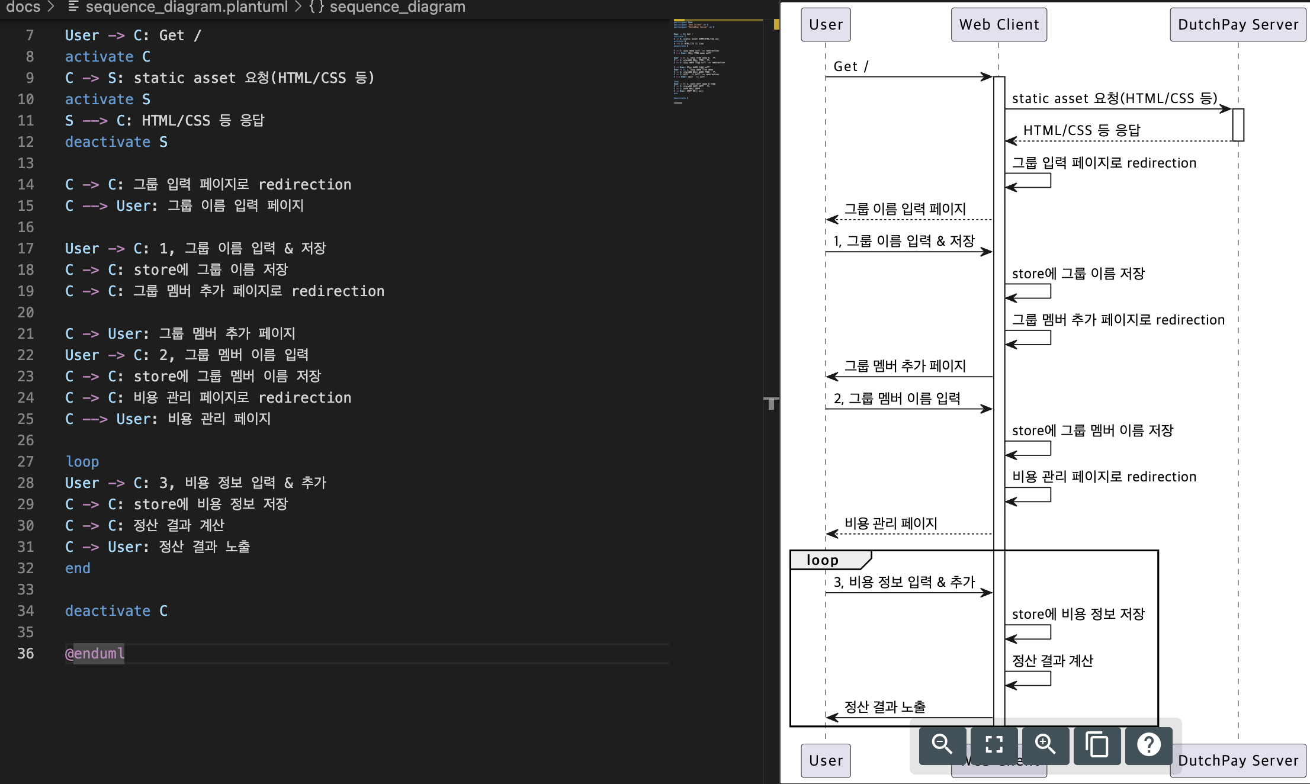
Task: Click 'S --> C: HTML/CSS 등 응답' code line
Action: pos(165,120)
